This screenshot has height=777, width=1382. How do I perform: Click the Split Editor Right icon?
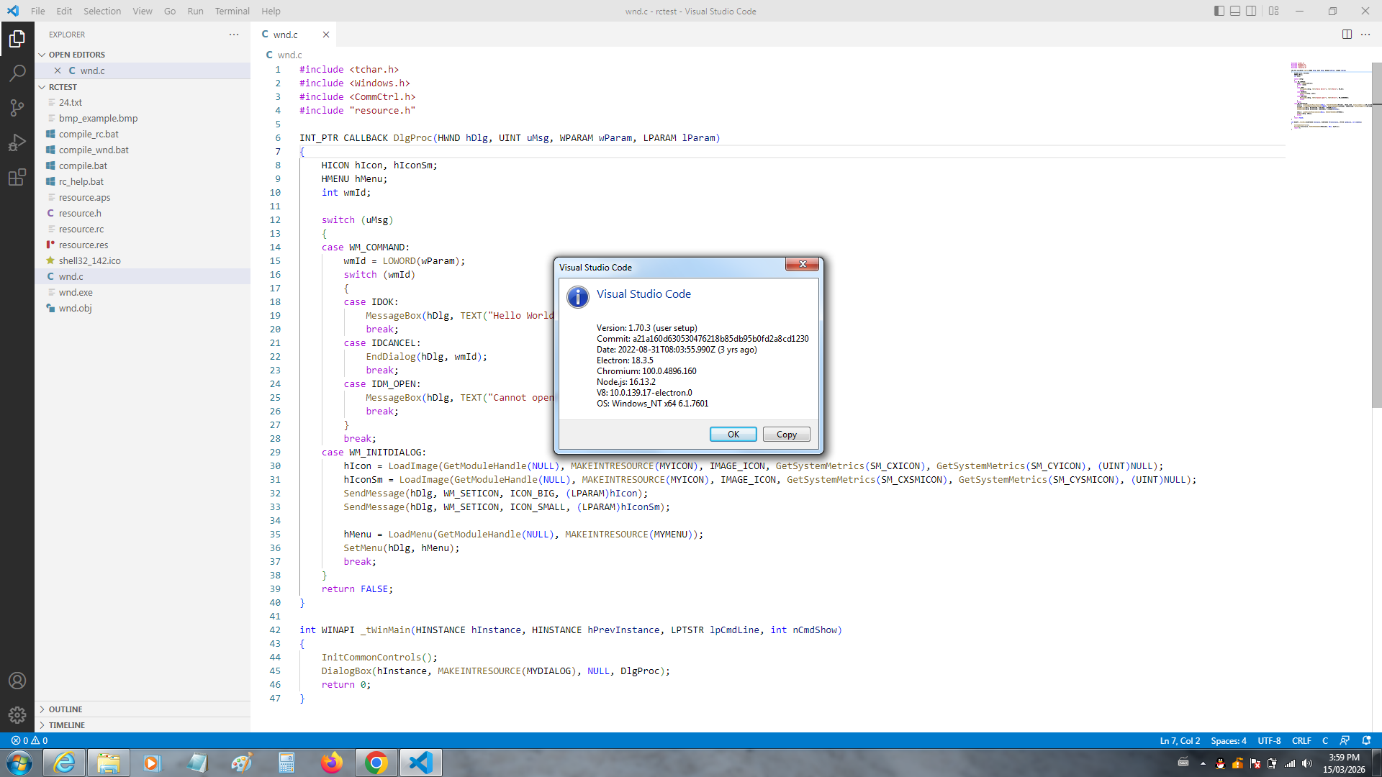click(x=1347, y=35)
